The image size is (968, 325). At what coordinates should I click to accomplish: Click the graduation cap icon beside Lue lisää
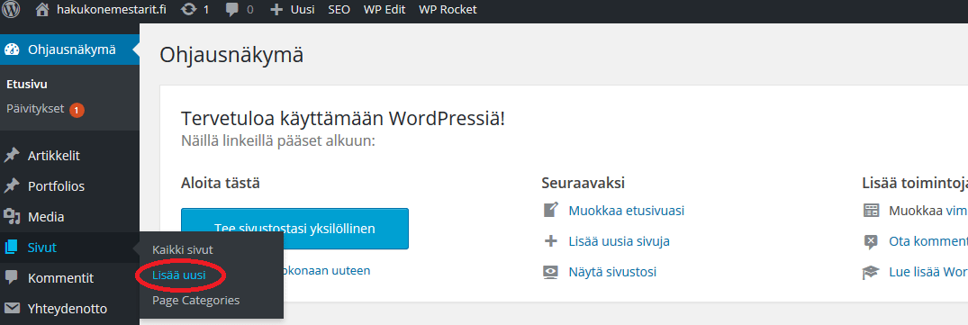click(871, 273)
